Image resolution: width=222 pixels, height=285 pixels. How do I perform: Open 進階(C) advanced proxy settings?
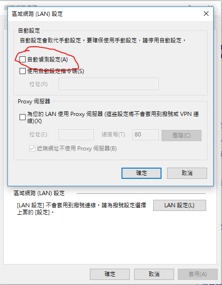pyautogui.click(x=182, y=135)
